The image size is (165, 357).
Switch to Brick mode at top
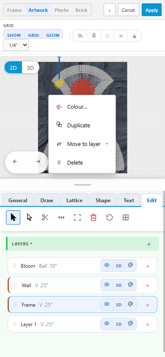[x=81, y=10]
